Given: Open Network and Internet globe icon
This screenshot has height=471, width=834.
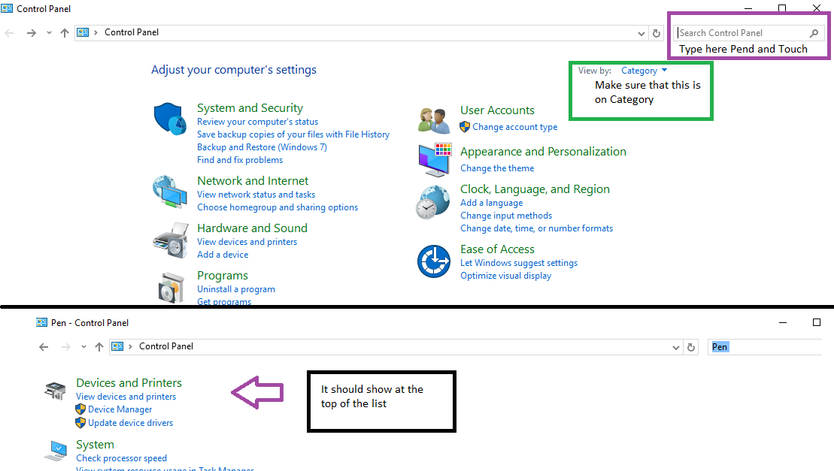Looking at the screenshot, I should point(170,191).
